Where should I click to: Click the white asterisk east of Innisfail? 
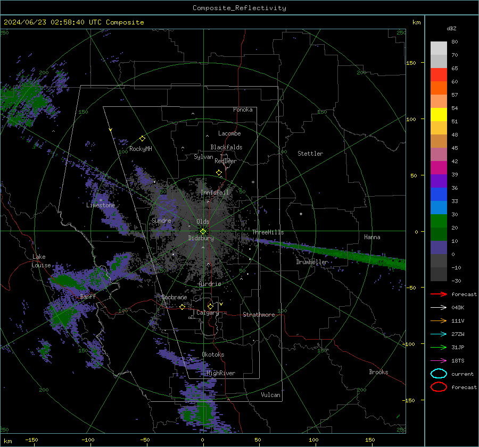(253, 182)
